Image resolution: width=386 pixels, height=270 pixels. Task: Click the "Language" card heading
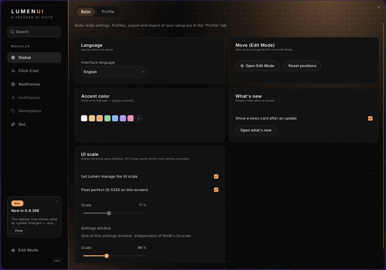point(92,45)
